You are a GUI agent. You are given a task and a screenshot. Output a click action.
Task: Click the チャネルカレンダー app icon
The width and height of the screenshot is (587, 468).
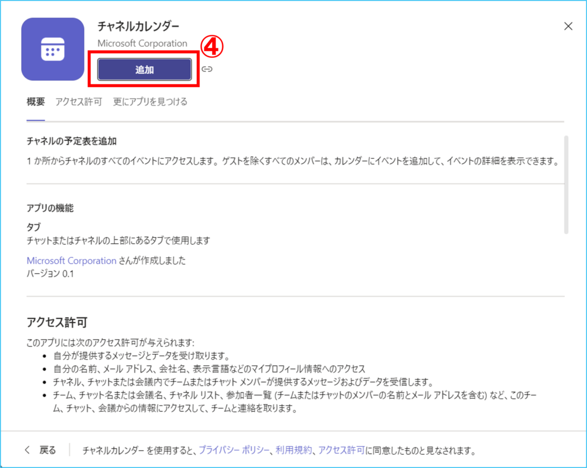53,49
